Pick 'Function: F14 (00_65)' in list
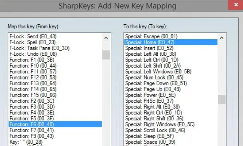The width and height of the screenshot is (243, 146). tap(55, 89)
